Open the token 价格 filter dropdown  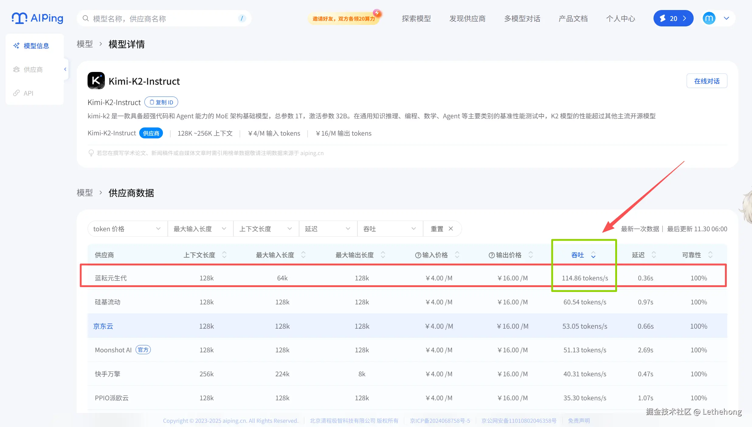(x=127, y=229)
